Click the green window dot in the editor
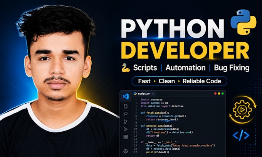This screenshot has height=157, width=262. pyautogui.click(x=222, y=94)
